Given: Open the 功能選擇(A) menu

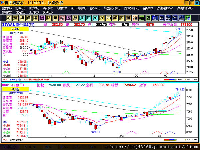Looking at the screenshot, I should pos(165,8).
